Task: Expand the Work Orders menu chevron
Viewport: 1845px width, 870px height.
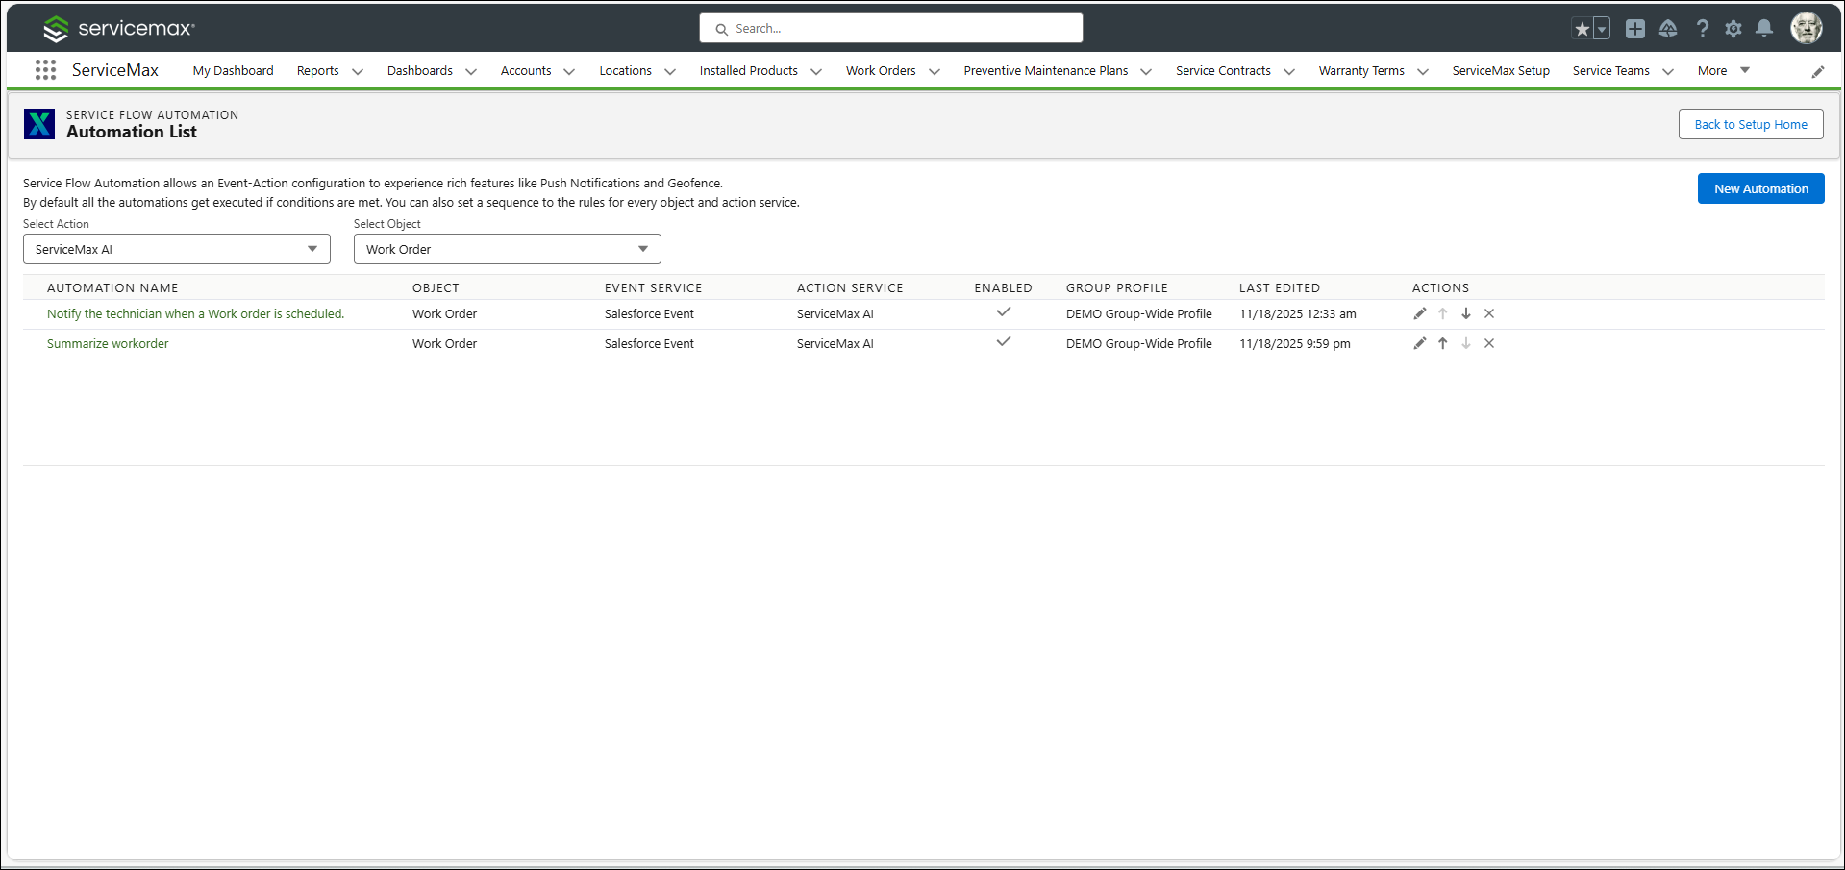Action: click(x=935, y=71)
